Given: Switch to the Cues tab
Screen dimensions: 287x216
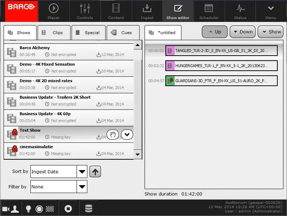Looking at the screenshot, I should [123, 33].
